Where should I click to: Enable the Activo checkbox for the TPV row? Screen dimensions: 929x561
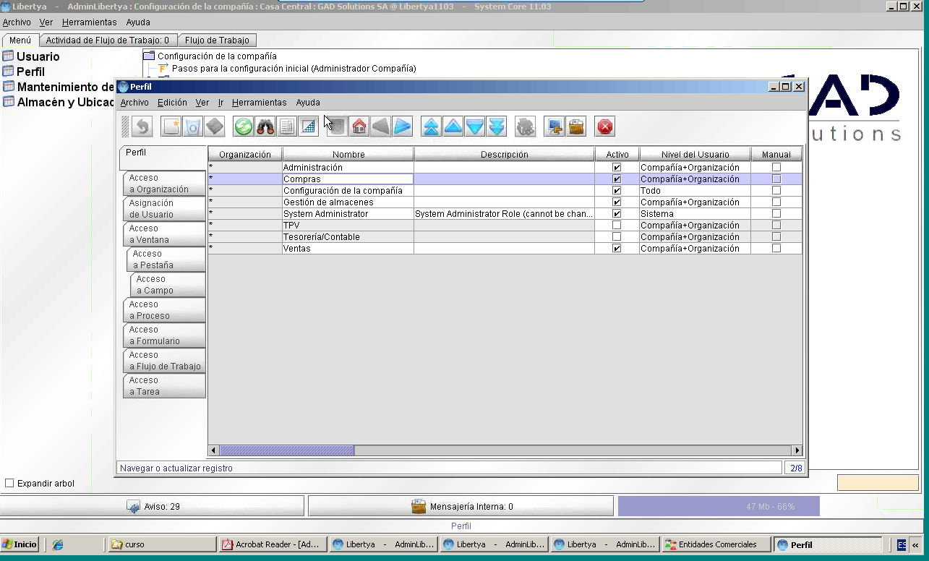617,226
